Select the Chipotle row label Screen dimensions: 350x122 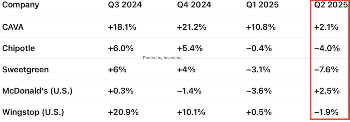(x=18, y=49)
